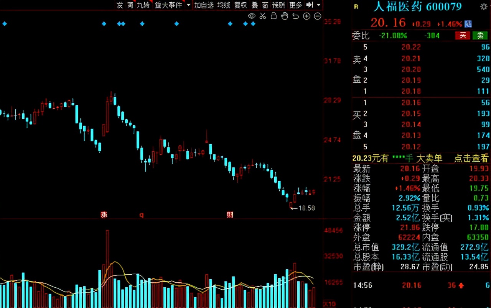The height and width of the screenshot is (308, 491).
Task: Expand the dropdown arrow beside 重大事件
Action: pyautogui.click(x=188, y=5)
